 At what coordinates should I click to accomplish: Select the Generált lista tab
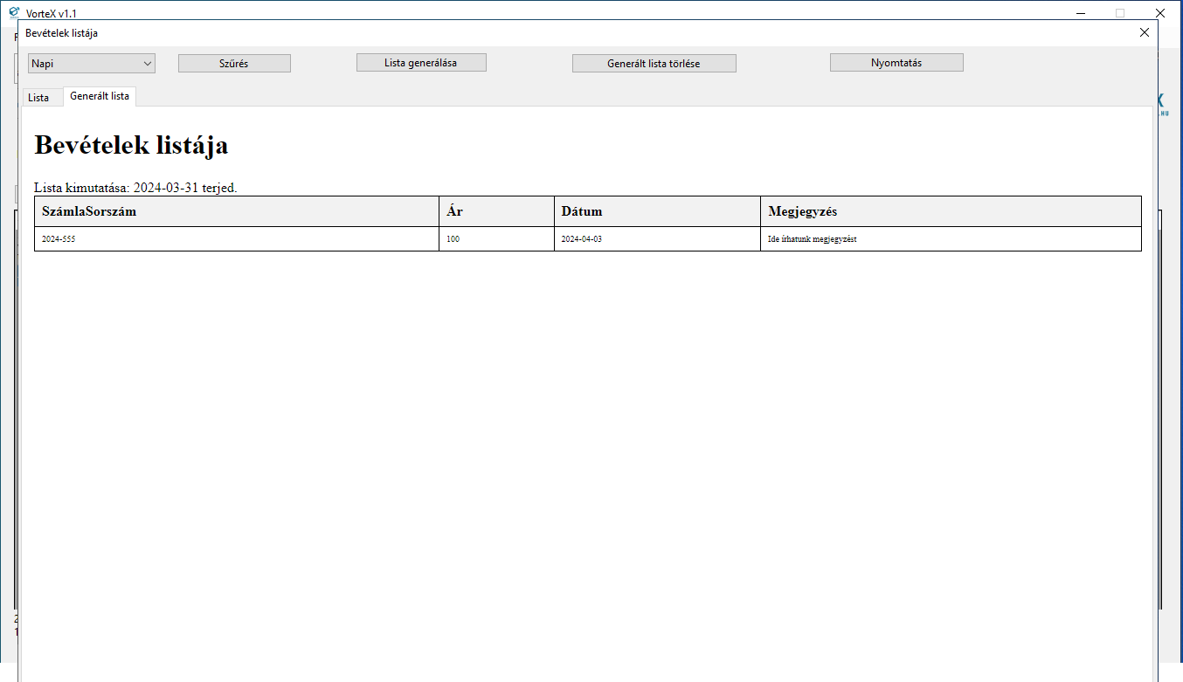pos(100,96)
